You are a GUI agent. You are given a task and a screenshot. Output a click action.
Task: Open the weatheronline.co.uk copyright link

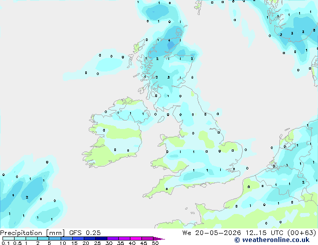(x=272, y=240)
